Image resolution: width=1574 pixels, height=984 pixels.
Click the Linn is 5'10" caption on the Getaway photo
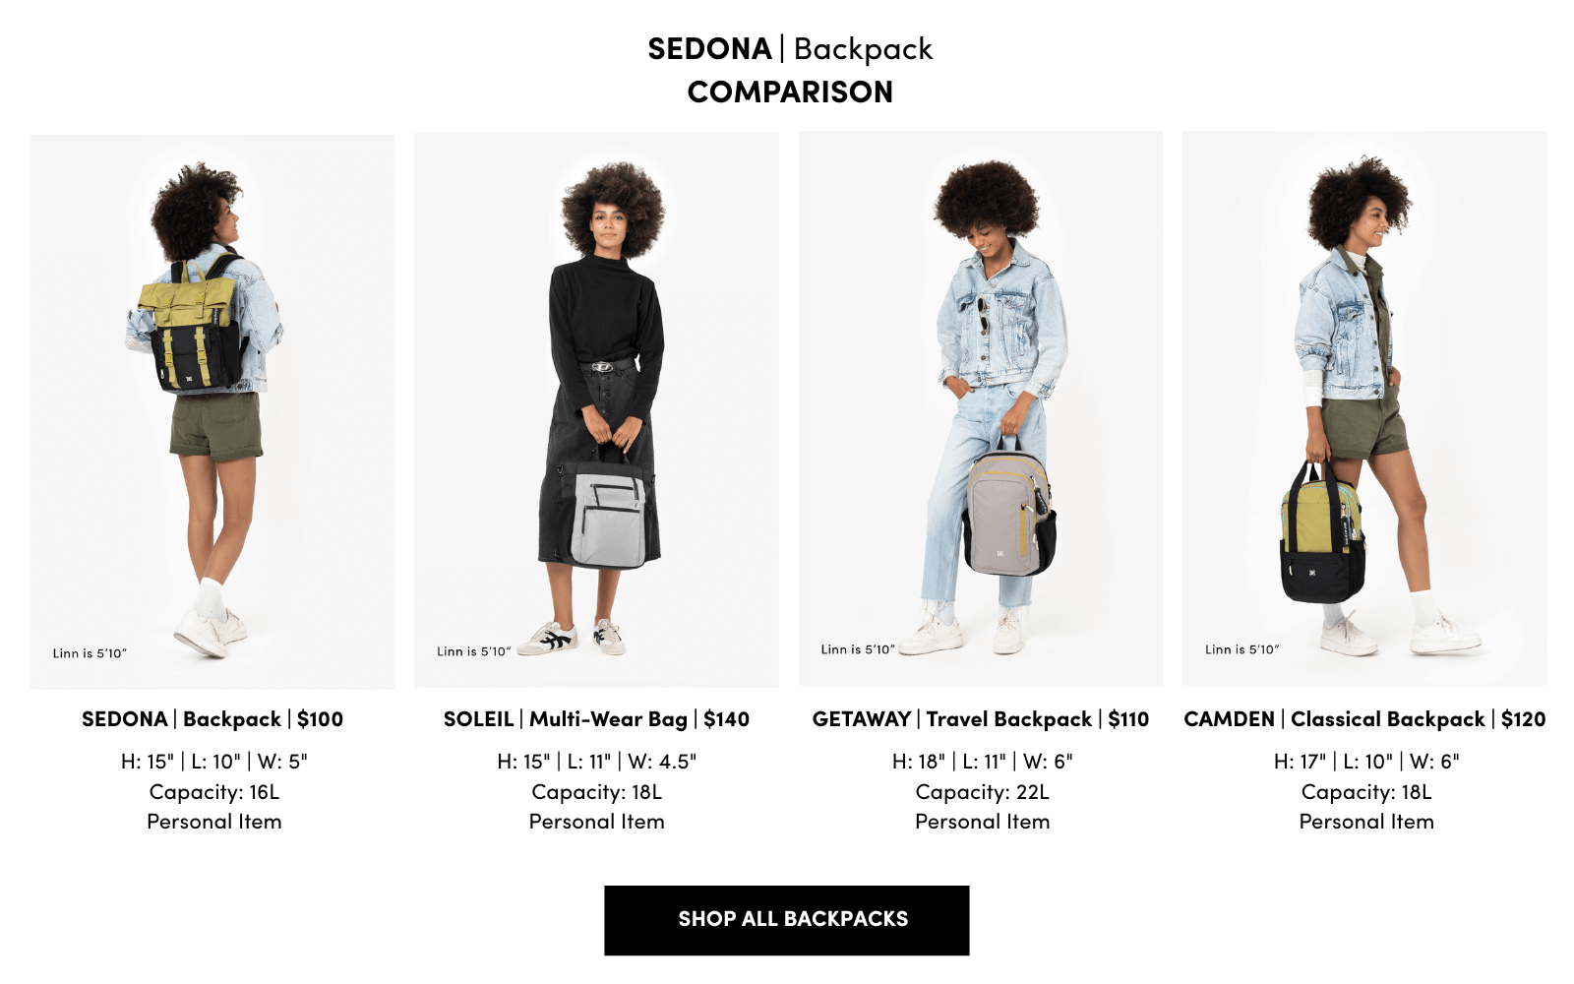(858, 649)
